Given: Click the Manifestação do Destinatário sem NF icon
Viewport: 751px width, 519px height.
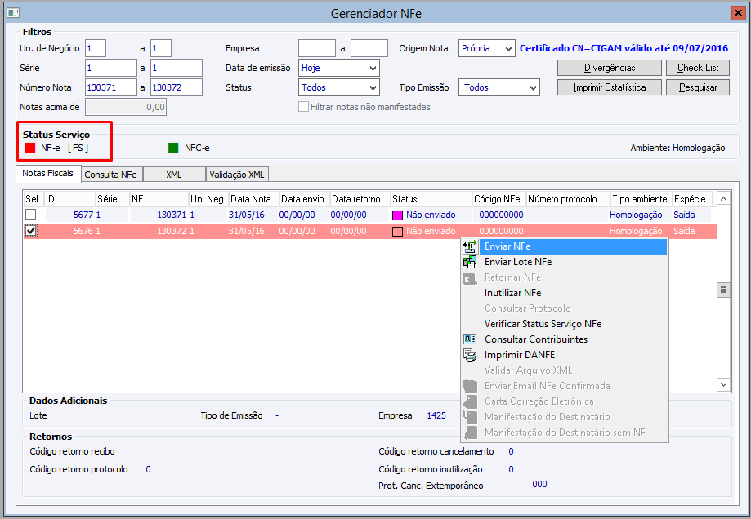Looking at the screenshot, I should [470, 432].
